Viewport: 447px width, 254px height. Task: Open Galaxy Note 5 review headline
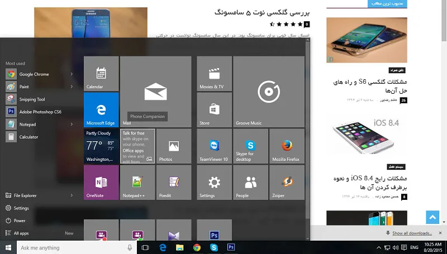(262, 12)
